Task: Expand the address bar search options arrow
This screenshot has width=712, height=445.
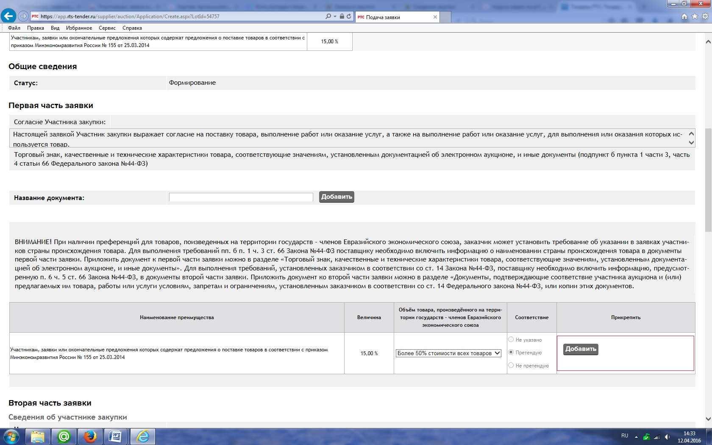Action: [x=335, y=17]
